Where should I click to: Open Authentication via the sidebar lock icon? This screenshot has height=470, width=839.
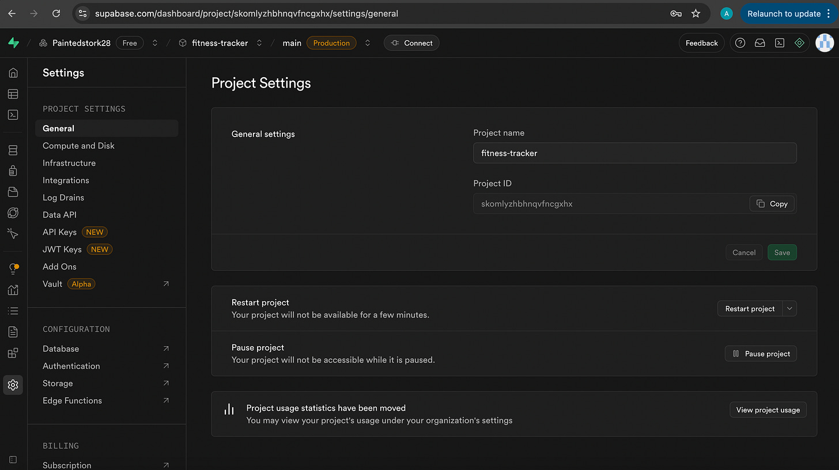[13, 171]
